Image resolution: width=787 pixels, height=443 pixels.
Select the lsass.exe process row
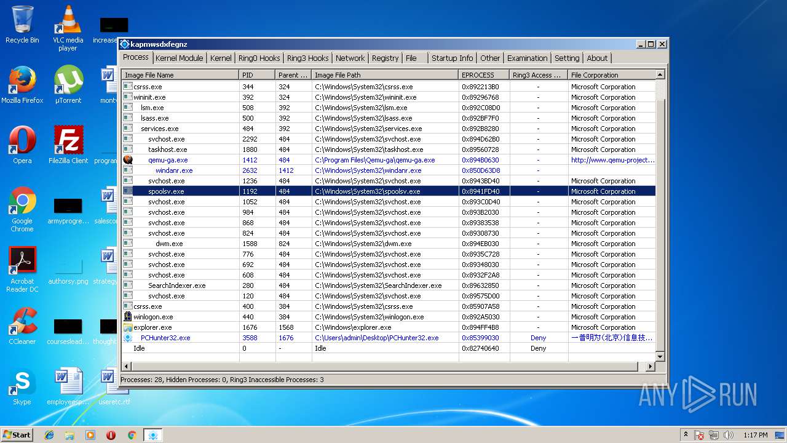point(389,118)
